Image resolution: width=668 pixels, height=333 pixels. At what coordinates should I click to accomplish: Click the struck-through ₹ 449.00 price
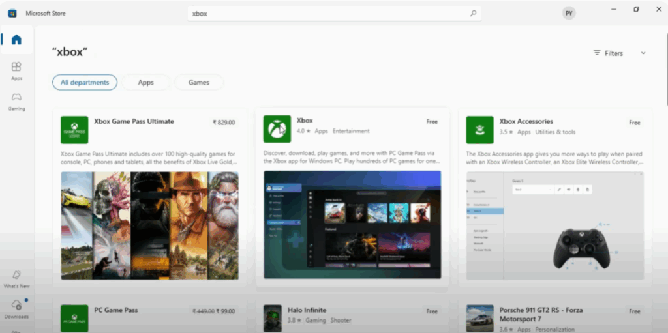(204, 311)
